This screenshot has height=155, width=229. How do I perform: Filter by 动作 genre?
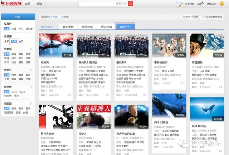tap(28, 54)
